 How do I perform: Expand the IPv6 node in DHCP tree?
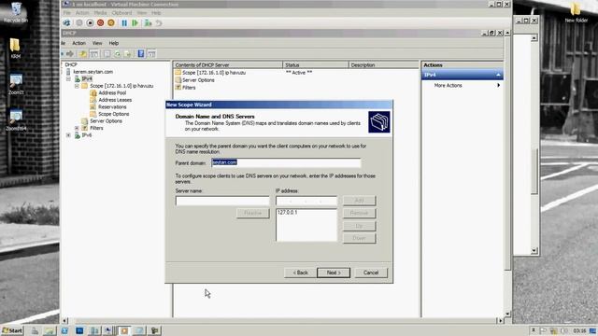point(68,135)
